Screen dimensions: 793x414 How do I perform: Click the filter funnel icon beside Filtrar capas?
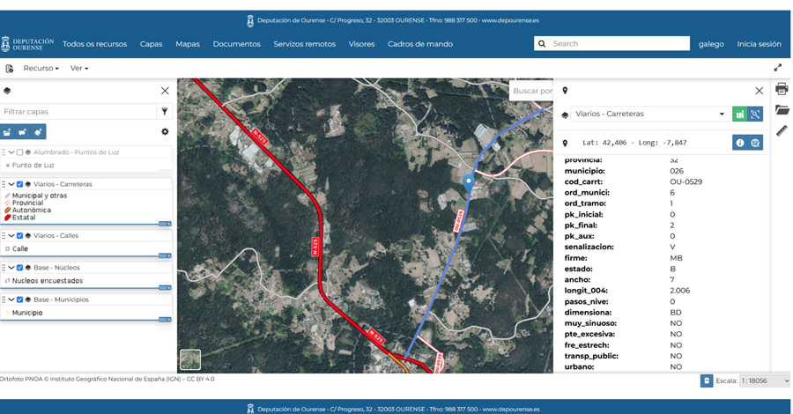pos(165,112)
